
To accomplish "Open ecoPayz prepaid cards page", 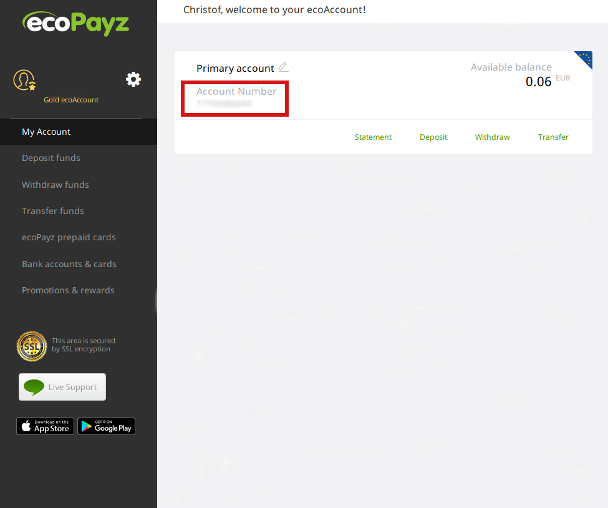I will (69, 237).
